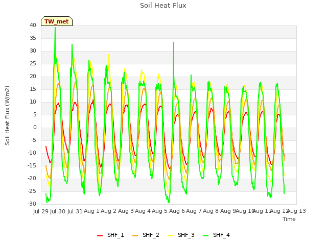Click the 40 y-axis tick label

(33, 26)
